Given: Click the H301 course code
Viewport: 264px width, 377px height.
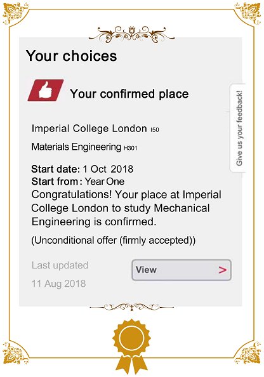Looking at the screenshot, I should click(x=130, y=148).
